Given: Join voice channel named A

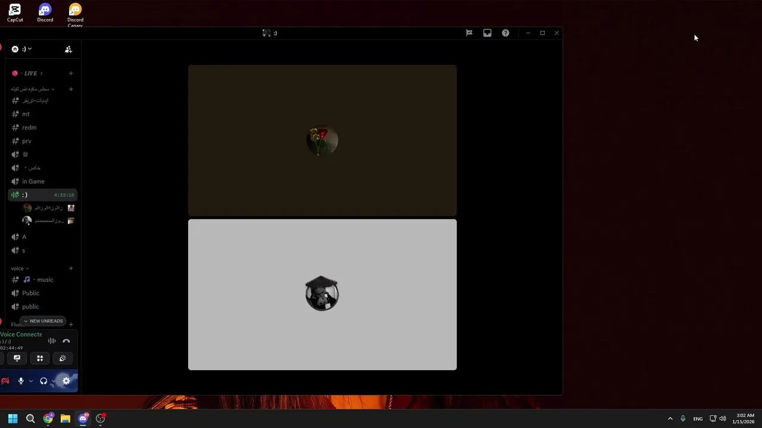Looking at the screenshot, I should click(x=42, y=237).
